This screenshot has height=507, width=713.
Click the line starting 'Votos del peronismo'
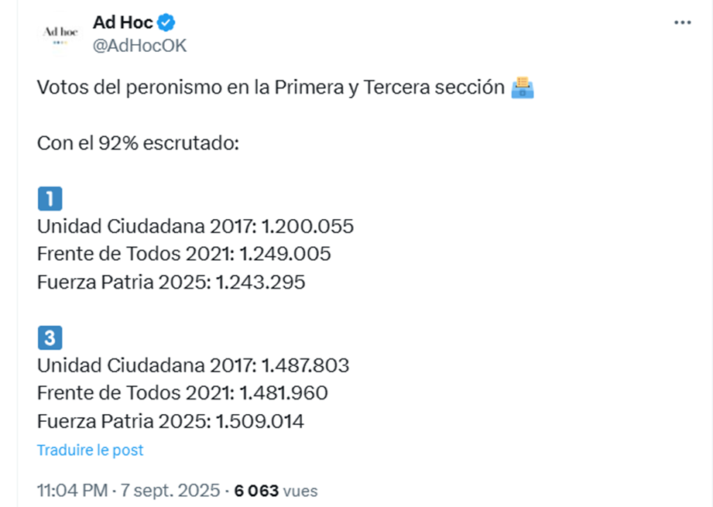point(271,87)
